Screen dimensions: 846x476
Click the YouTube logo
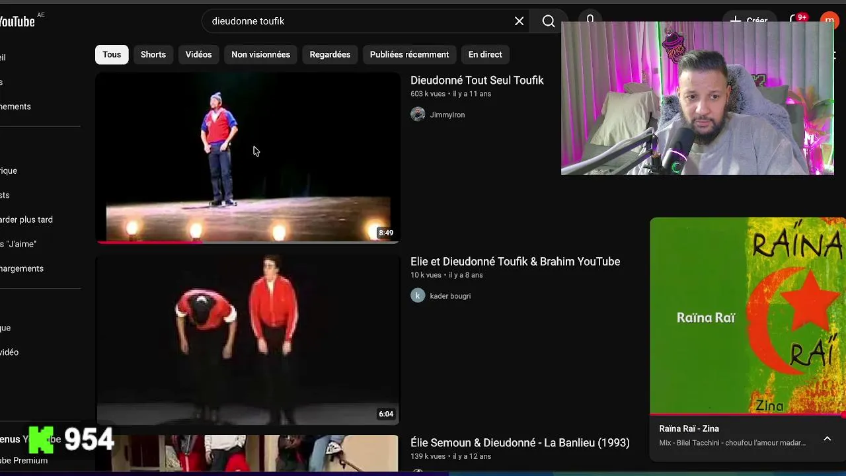[17, 21]
